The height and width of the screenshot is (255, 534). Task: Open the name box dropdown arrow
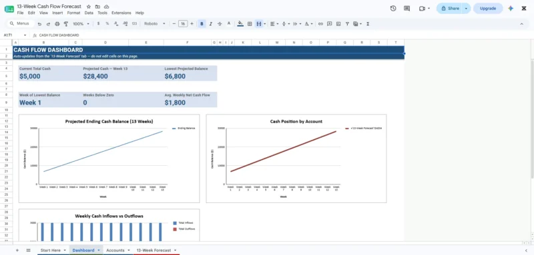pos(25,35)
